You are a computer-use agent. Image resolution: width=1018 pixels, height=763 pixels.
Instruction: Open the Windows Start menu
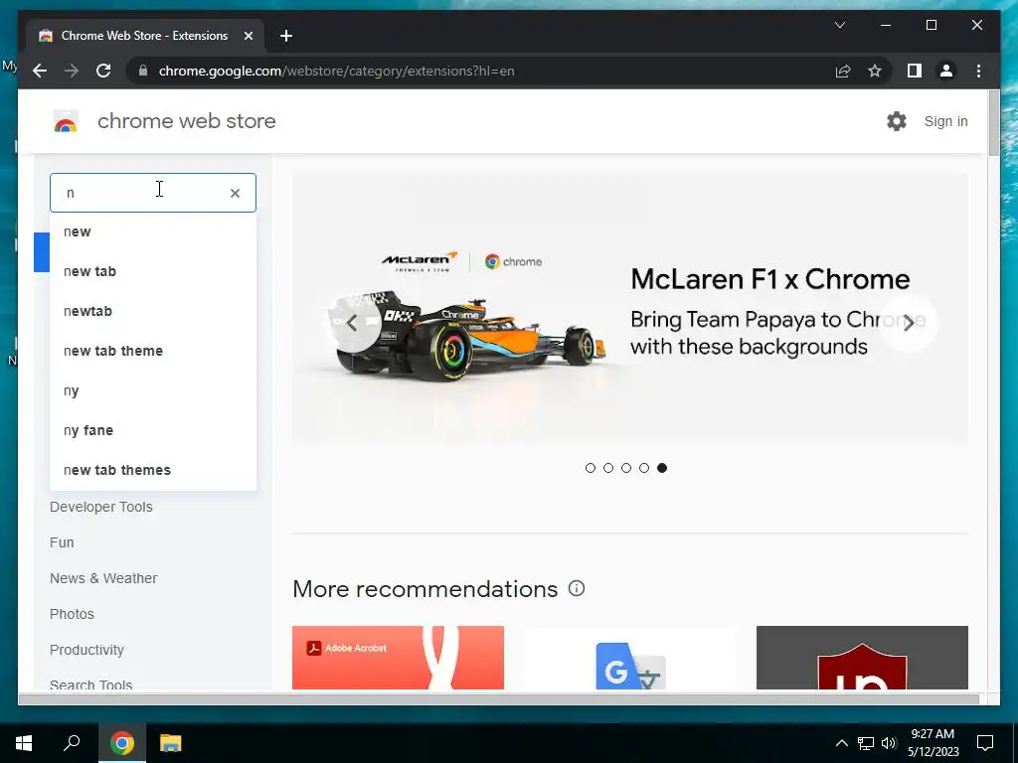(24, 743)
